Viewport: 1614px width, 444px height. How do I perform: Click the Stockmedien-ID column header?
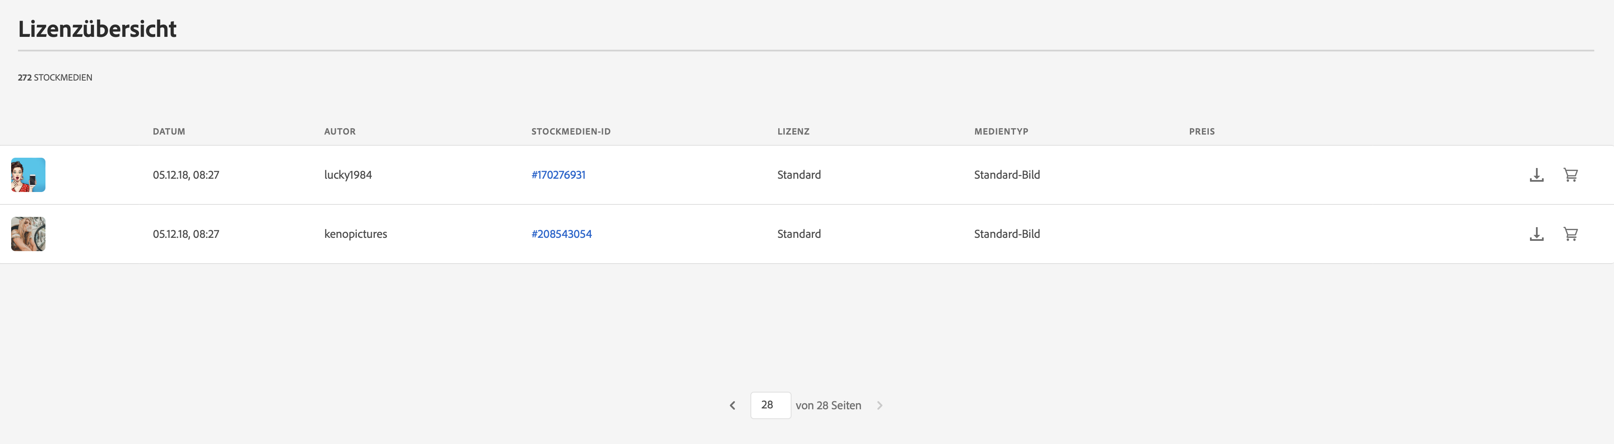coord(571,132)
